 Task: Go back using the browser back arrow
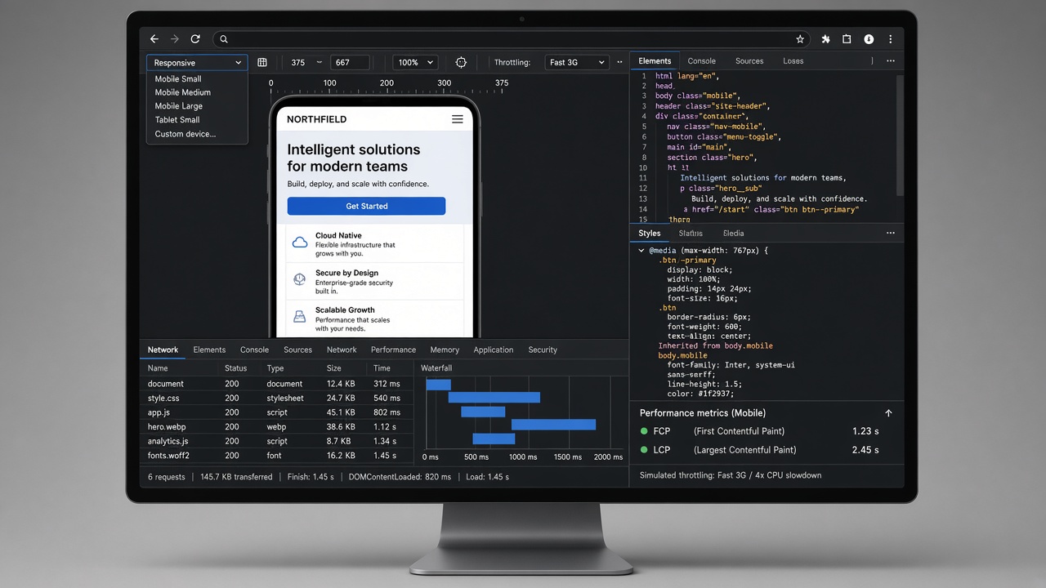(154, 39)
